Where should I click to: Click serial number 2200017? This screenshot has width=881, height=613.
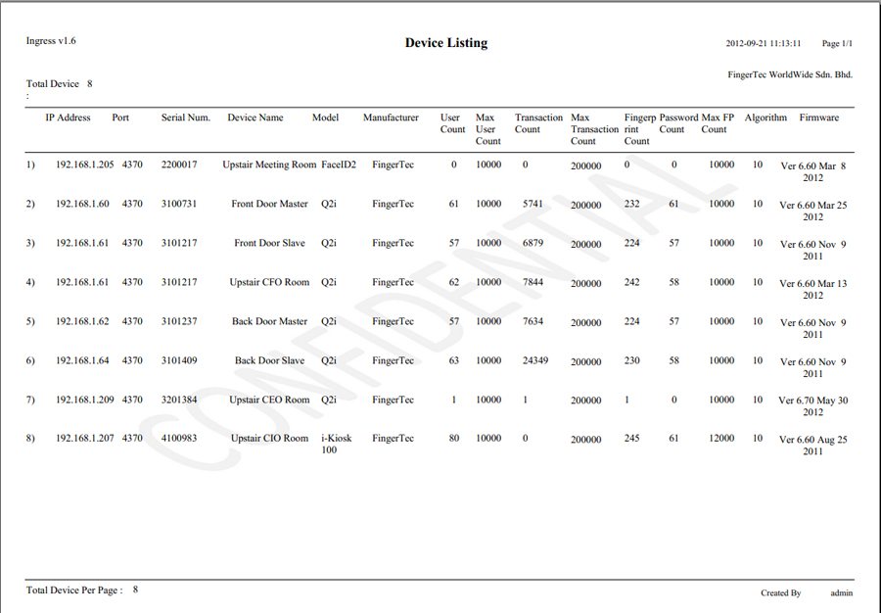[x=179, y=165]
